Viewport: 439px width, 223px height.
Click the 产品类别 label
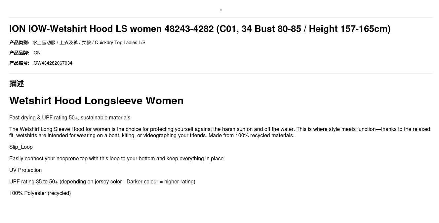19,43
